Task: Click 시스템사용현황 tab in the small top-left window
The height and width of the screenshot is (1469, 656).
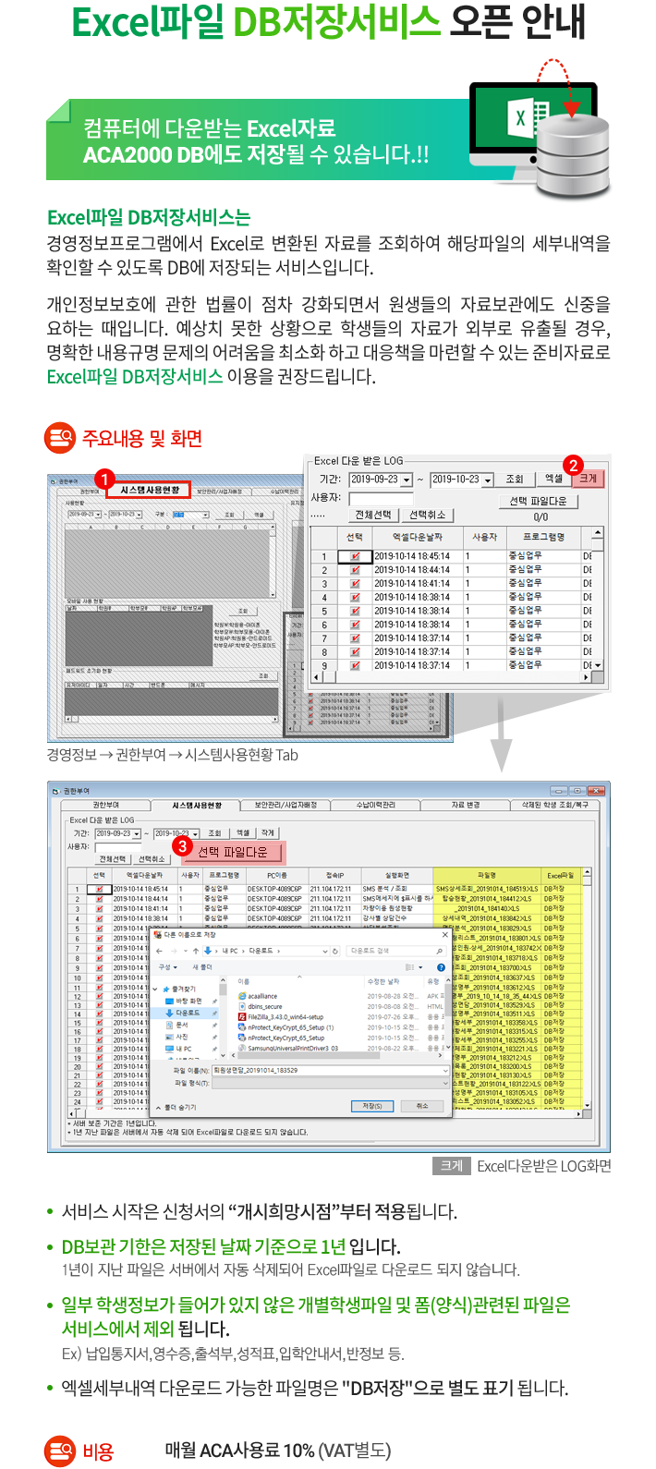Action: (x=151, y=490)
